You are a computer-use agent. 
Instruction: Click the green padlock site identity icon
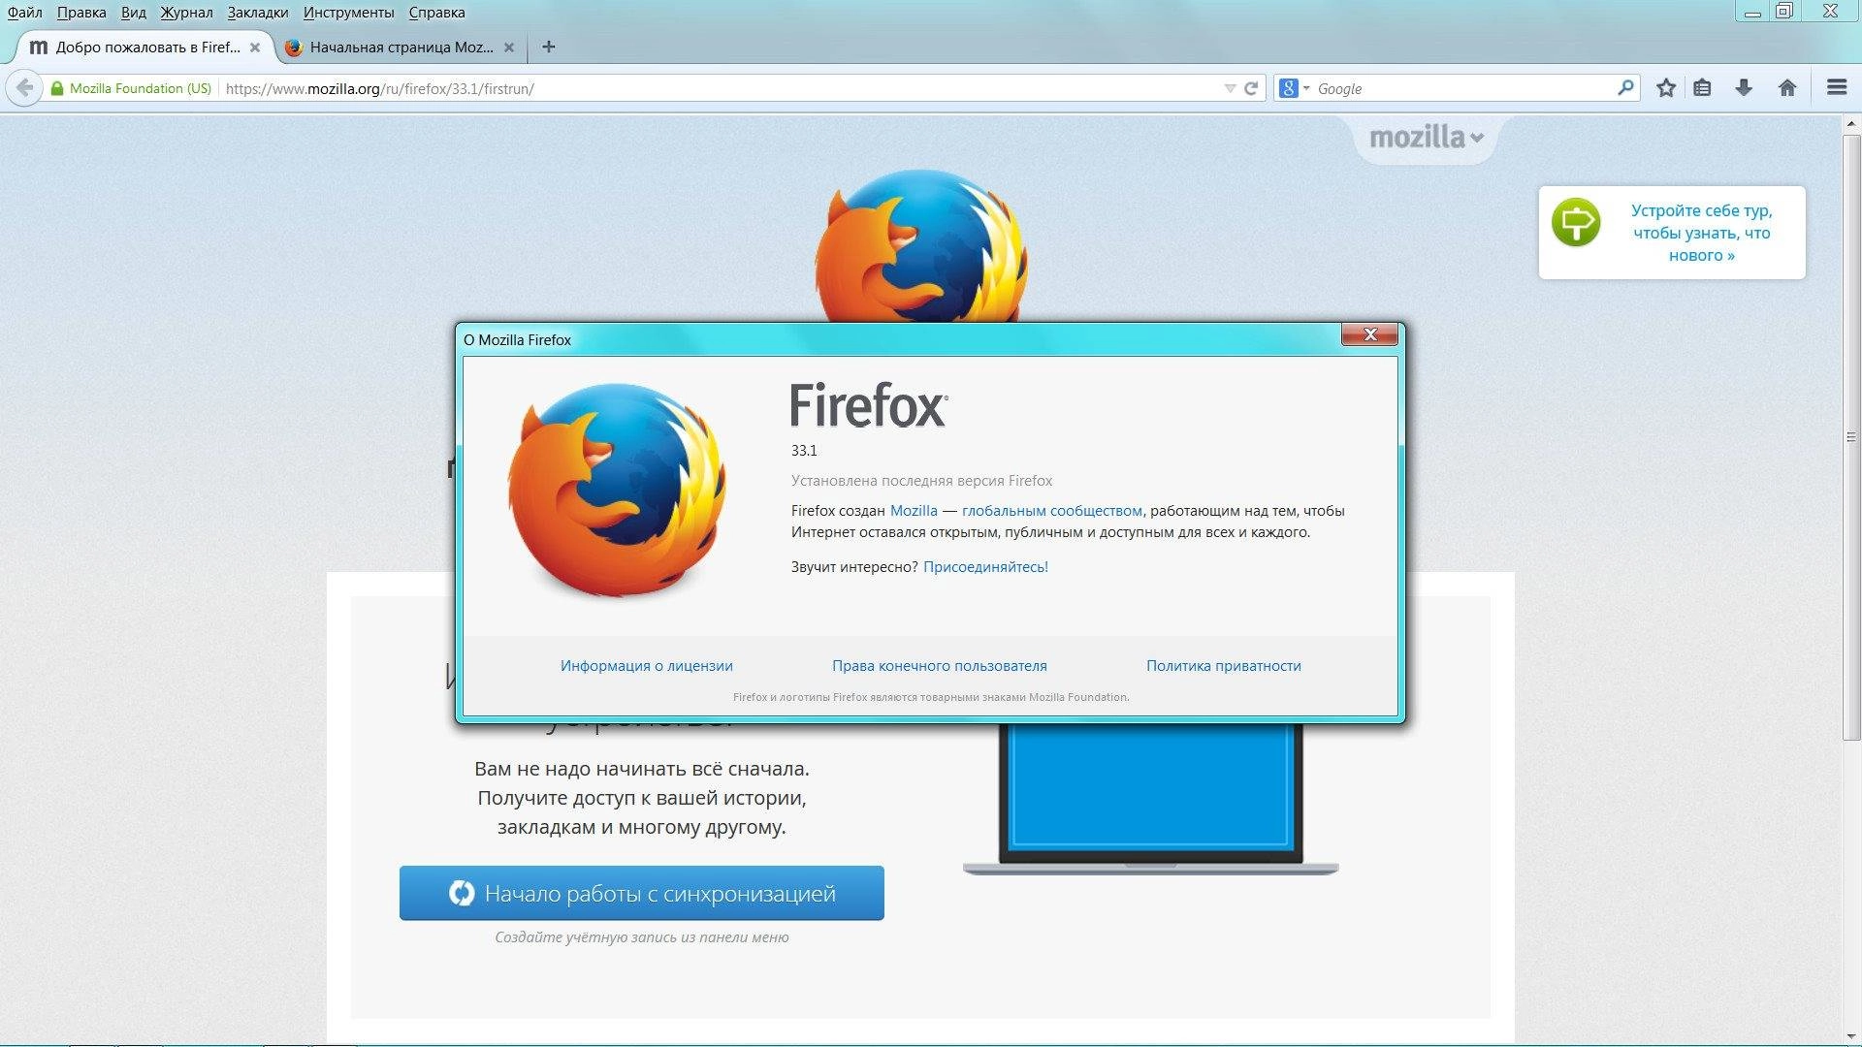click(x=56, y=88)
